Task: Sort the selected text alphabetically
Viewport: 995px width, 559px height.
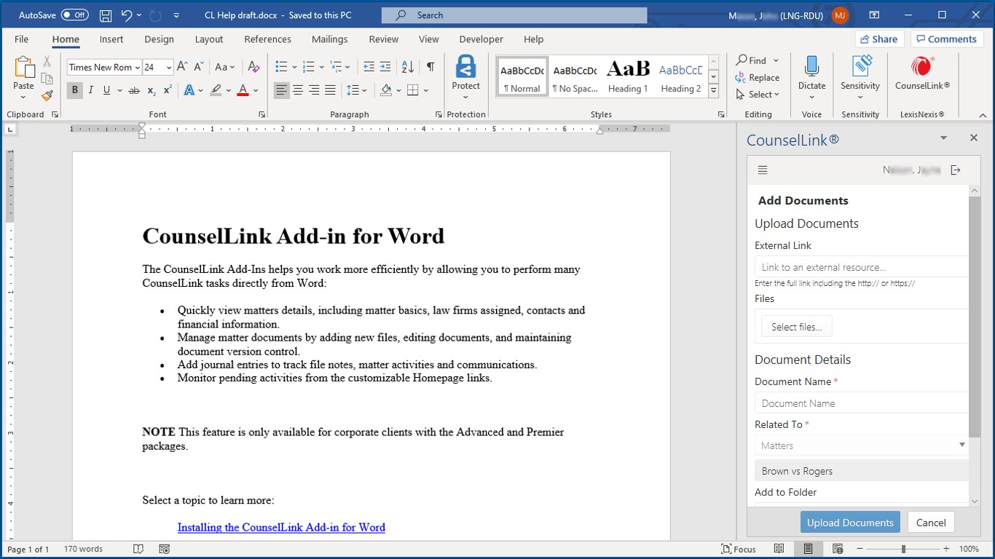Action: pyautogui.click(x=408, y=67)
